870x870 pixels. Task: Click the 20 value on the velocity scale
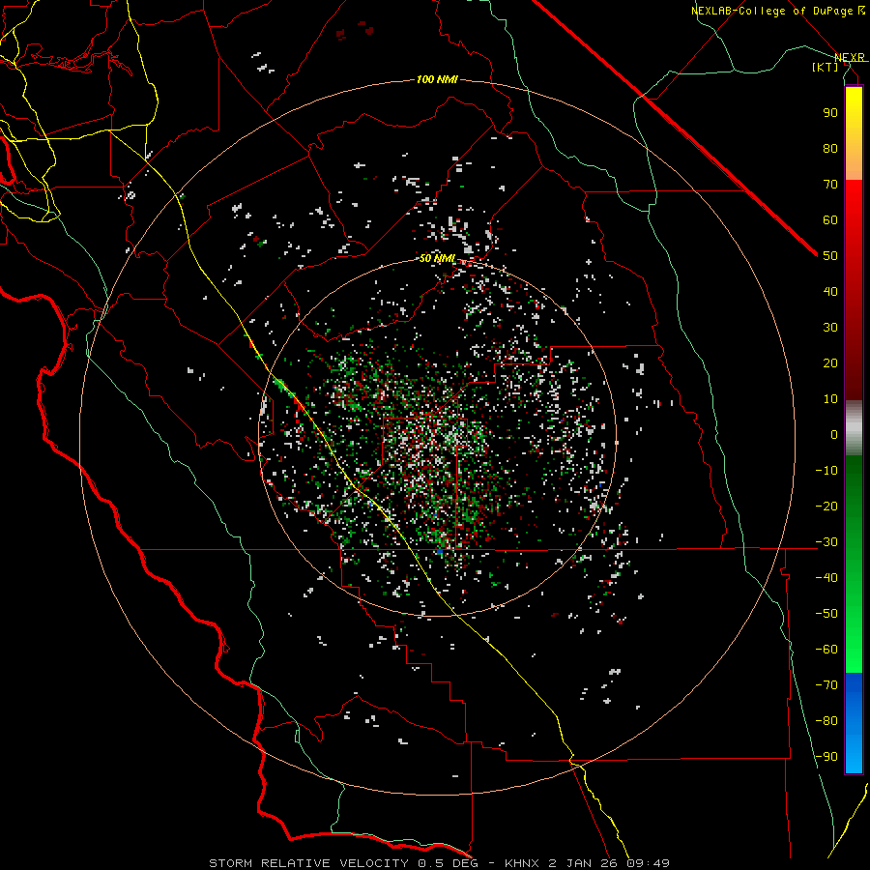[830, 362]
